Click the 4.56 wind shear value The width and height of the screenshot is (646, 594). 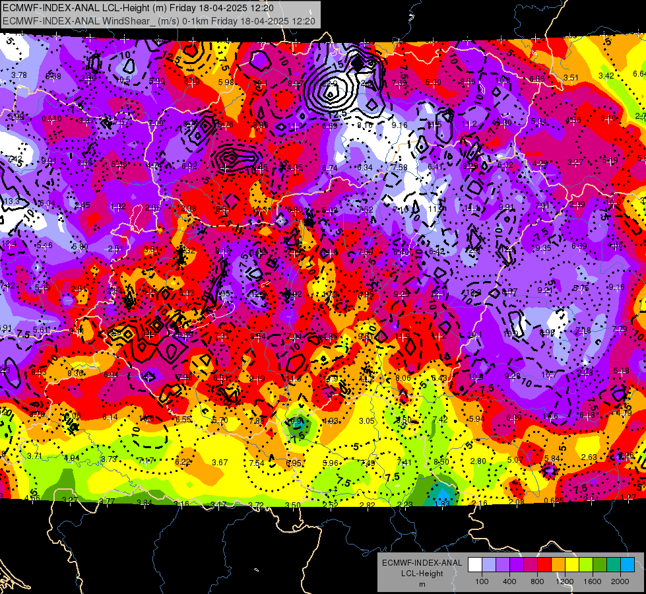click(573, 120)
